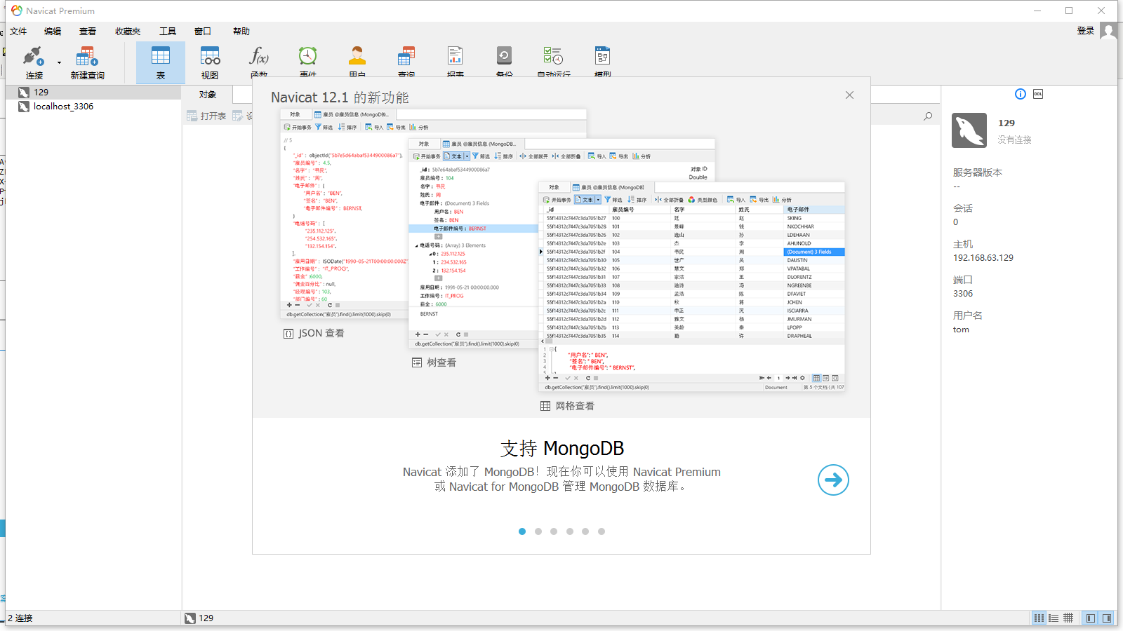Open the 自动运行 (Automation) toolbar icon

[x=554, y=62]
